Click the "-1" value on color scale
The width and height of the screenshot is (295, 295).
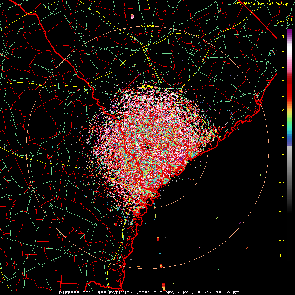pyautogui.click(x=282, y=153)
